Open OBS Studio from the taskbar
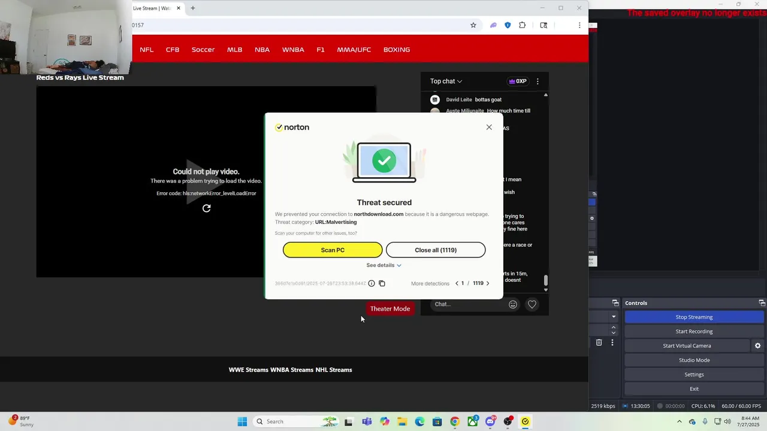Viewport: 767px width, 431px height. point(508,421)
